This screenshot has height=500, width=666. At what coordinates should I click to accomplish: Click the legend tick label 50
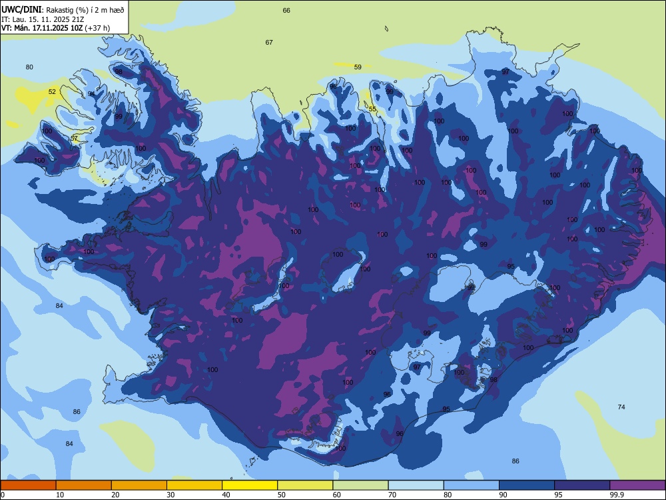[x=281, y=495]
